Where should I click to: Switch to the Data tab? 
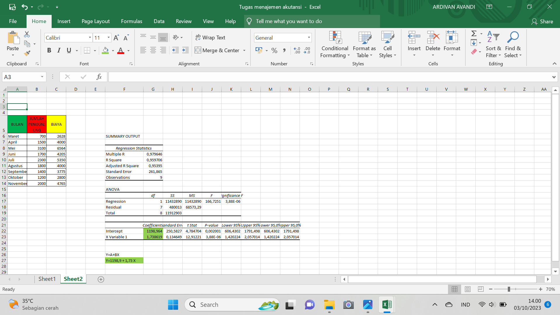[159, 21]
